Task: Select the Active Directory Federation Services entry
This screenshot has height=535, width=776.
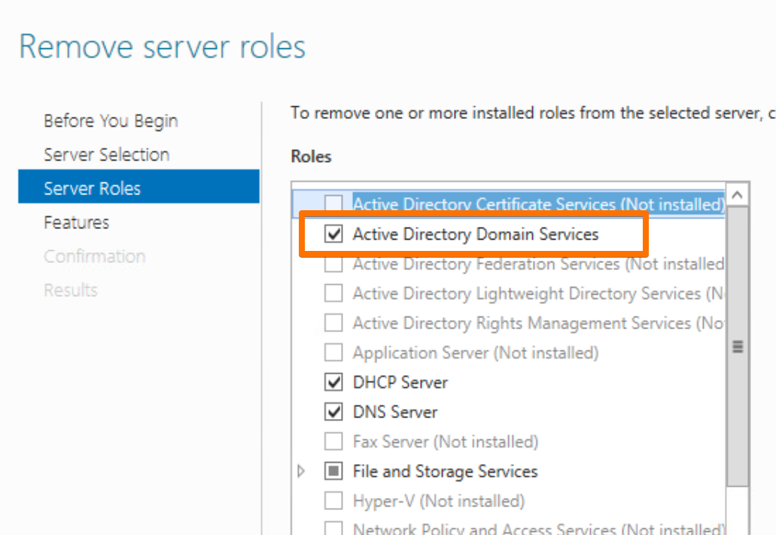Action: tap(527, 264)
